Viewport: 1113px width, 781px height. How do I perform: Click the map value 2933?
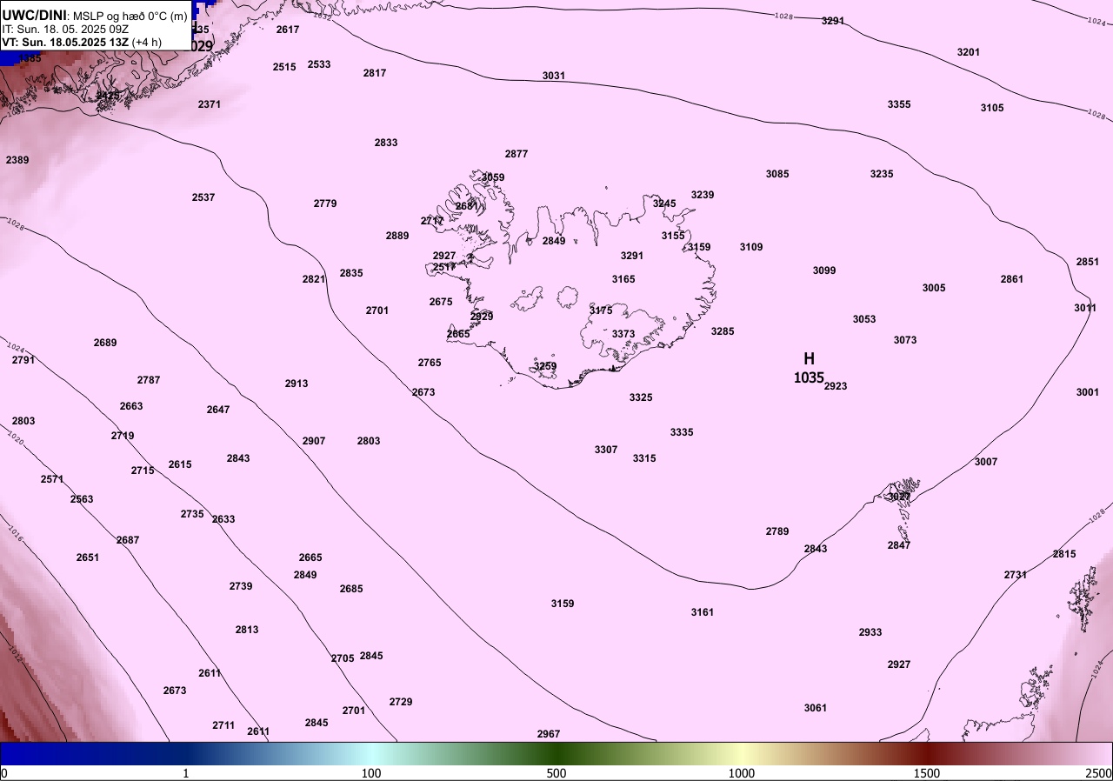[870, 632]
